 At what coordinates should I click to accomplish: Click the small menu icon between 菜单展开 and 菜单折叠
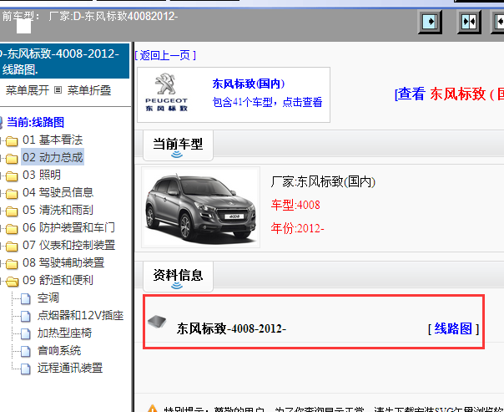[x=58, y=89]
